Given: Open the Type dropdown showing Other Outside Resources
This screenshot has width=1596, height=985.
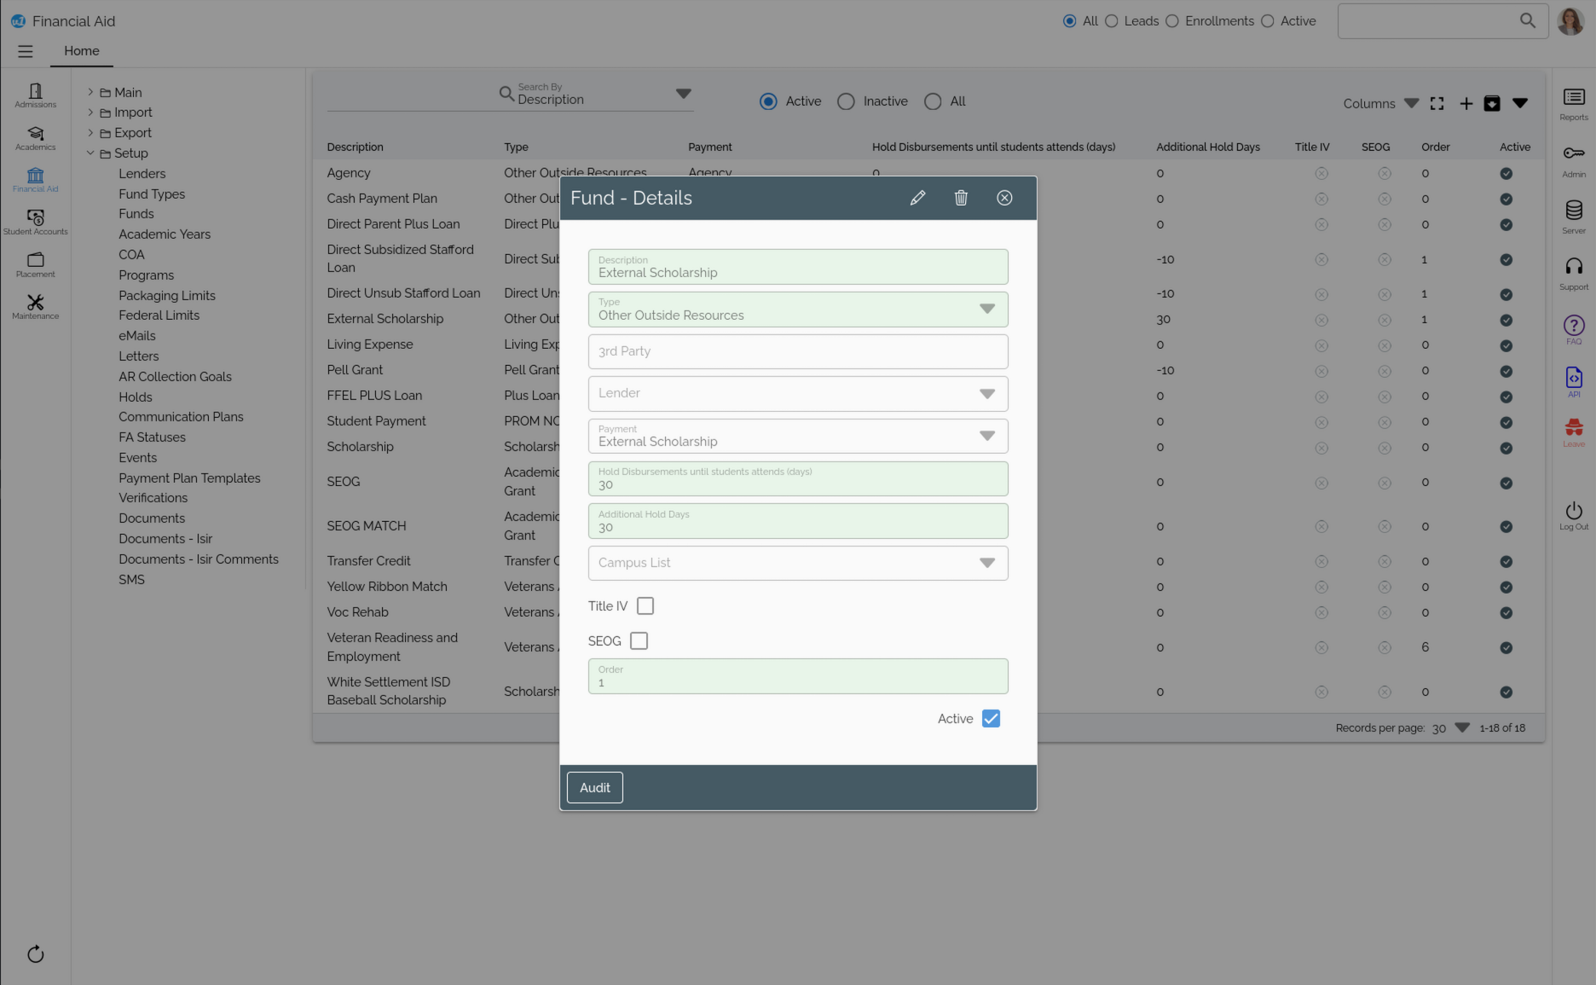Looking at the screenshot, I should 986,309.
